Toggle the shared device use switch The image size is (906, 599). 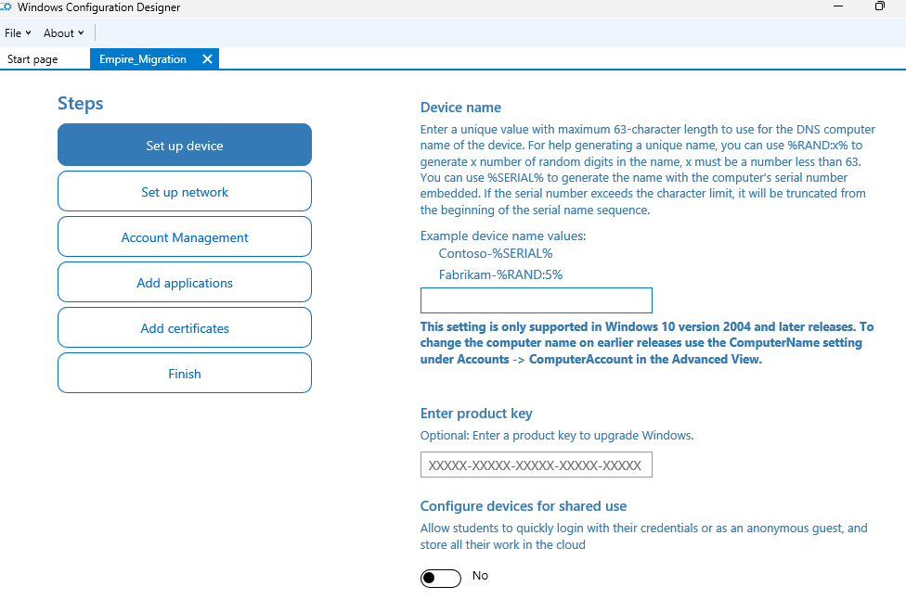(x=440, y=578)
